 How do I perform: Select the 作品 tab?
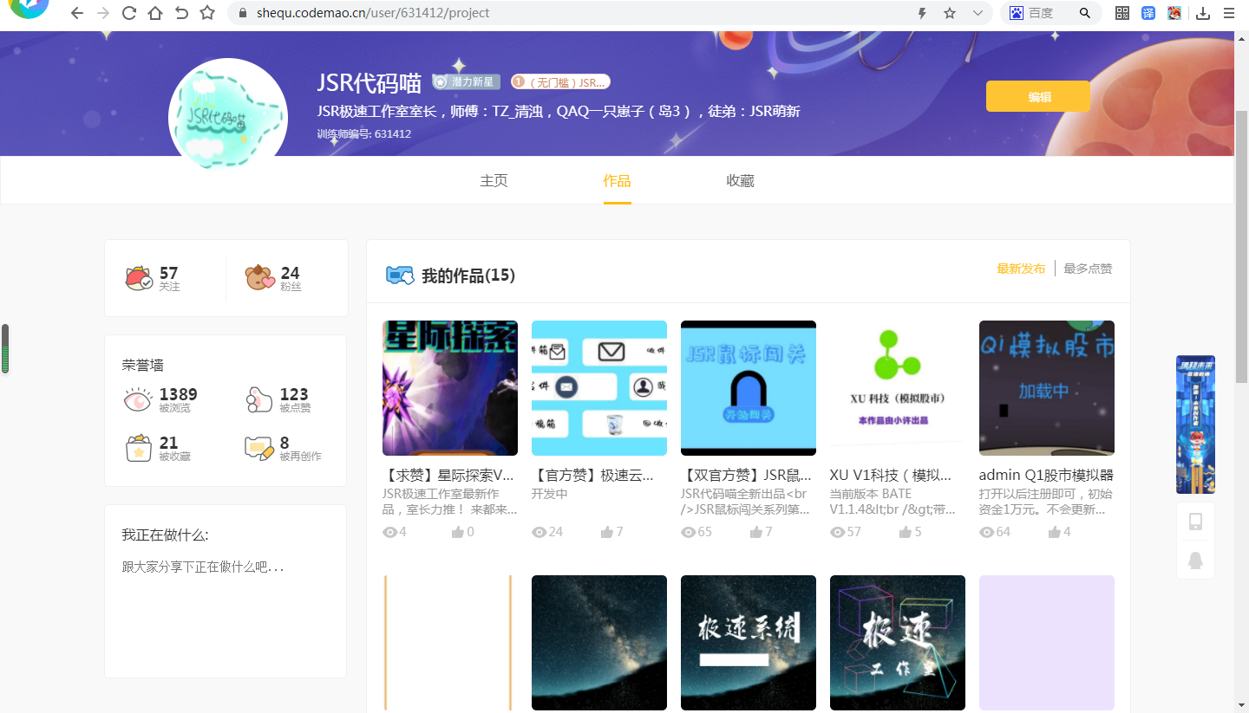click(x=618, y=181)
